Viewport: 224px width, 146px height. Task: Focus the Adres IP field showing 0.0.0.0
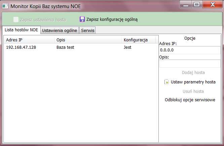[x=190, y=50]
